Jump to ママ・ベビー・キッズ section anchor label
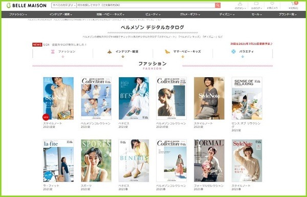Viewport: 307px width, 197px height. 187,52
